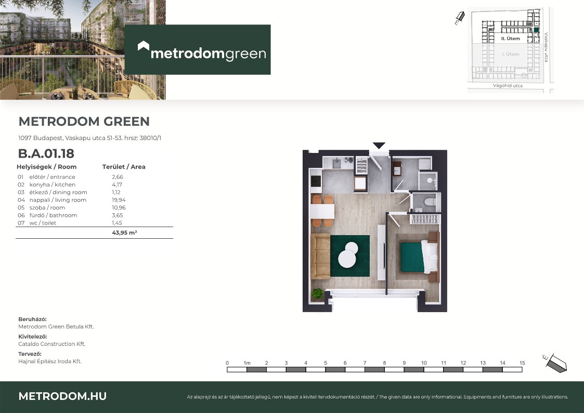Click the house icon in the metrodomgreen logo
Viewport: 584px width, 413px height.
click(x=144, y=46)
